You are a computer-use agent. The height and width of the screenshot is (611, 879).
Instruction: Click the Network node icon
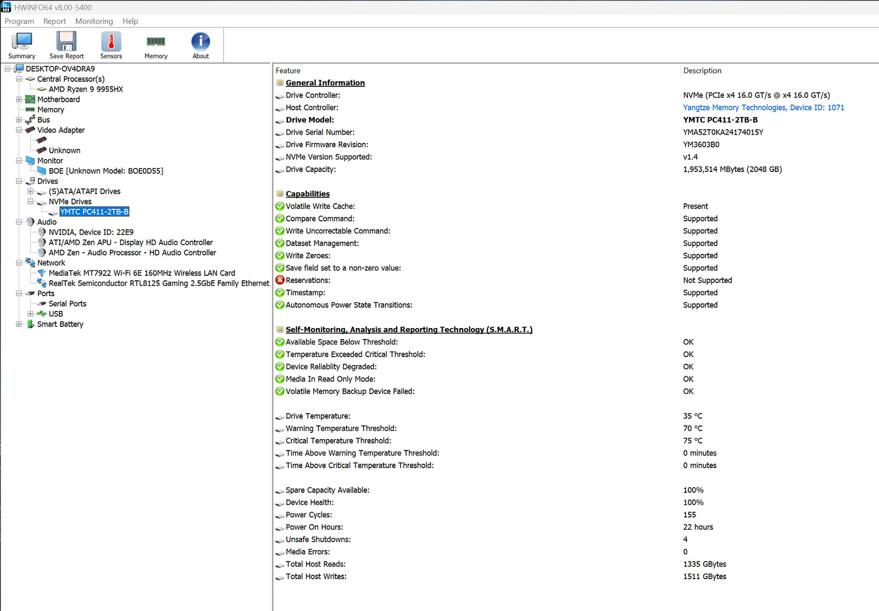click(x=30, y=263)
